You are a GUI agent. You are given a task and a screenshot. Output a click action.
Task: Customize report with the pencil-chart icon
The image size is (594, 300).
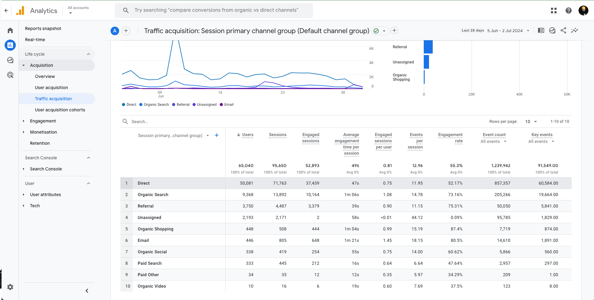click(574, 30)
